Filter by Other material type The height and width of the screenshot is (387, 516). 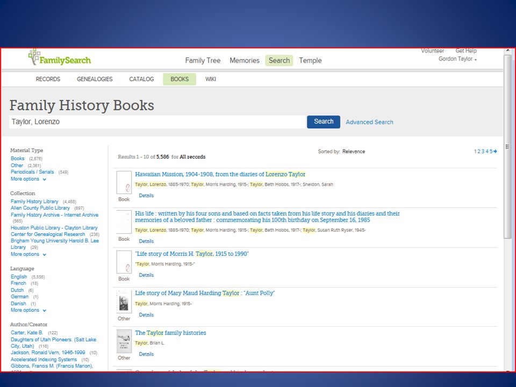[x=17, y=166]
